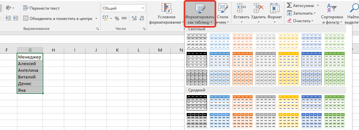Image resolution: width=359 pixels, height=130 pixels.
Task: Open the Alignment (Выравнивание) group dialog launcher
Action: [x=98, y=29]
